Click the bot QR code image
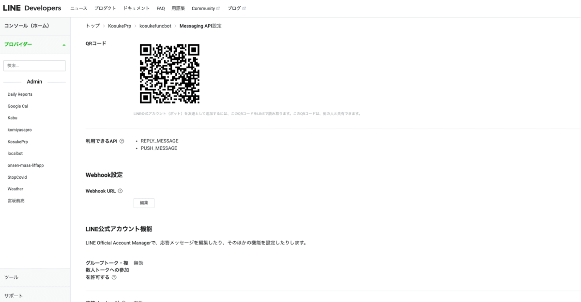Screen dimensions: 581x302 (169, 73)
